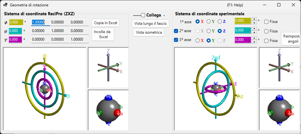The width and height of the screenshot is (301, 134).
Task: Click the yellow Φ angle field
Action: coord(16,22)
